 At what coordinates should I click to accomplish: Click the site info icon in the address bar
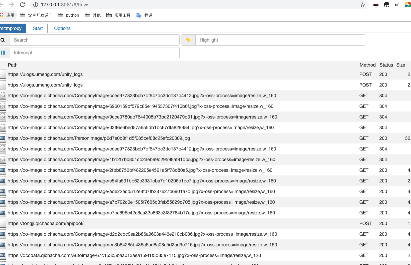click(x=36, y=5)
